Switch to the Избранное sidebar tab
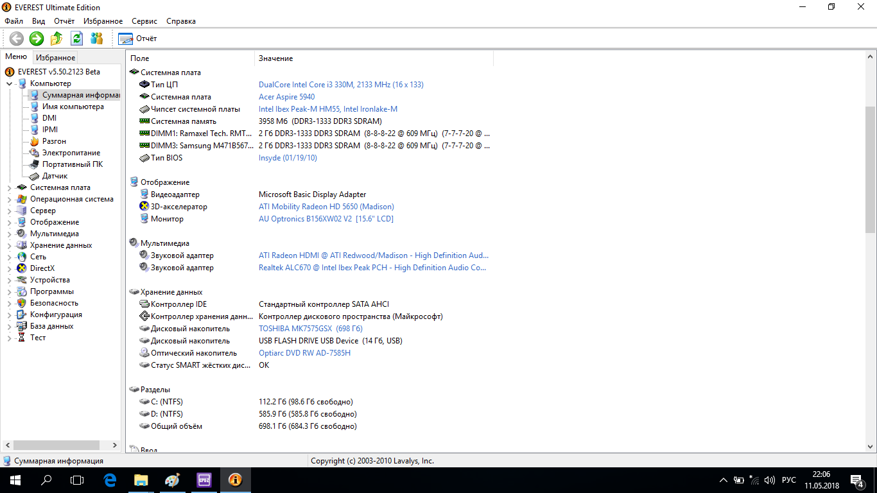This screenshot has width=877, height=493. pyautogui.click(x=56, y=58)
